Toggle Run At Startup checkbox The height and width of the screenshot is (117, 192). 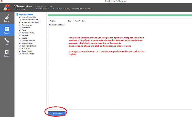[x=20, y=43]
